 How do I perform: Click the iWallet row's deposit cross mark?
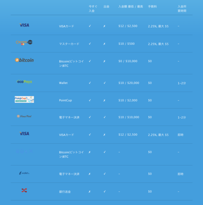pos(90,174)
